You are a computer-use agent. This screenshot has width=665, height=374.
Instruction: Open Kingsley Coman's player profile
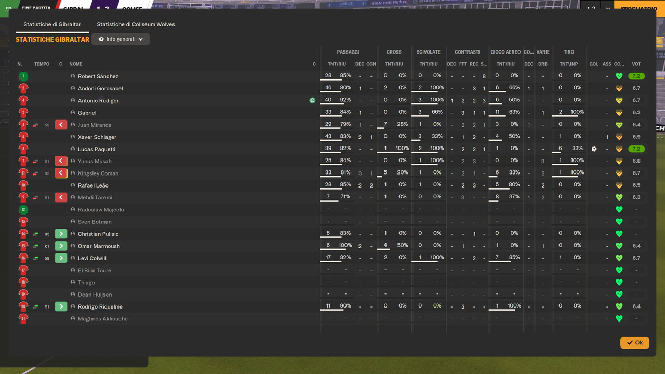[98, 173]
